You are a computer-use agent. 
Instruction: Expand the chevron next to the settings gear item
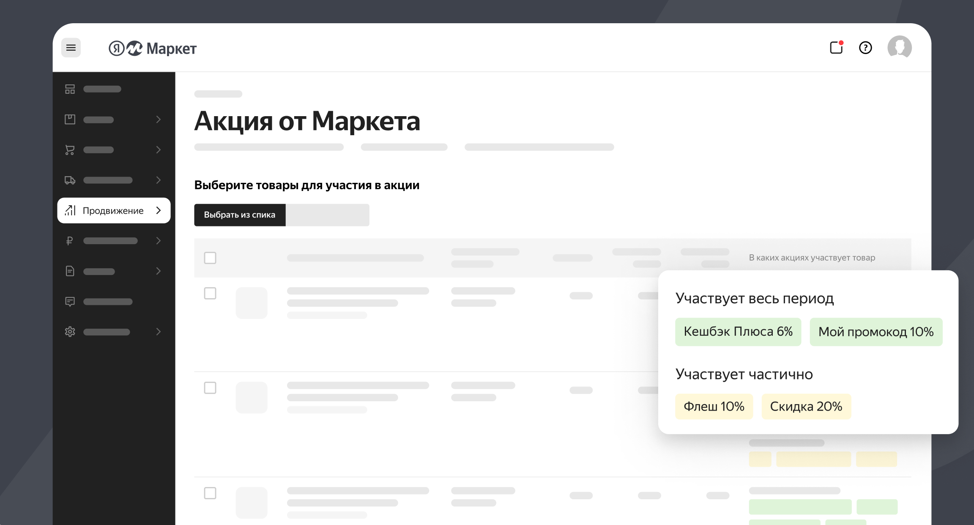[159, 332]
